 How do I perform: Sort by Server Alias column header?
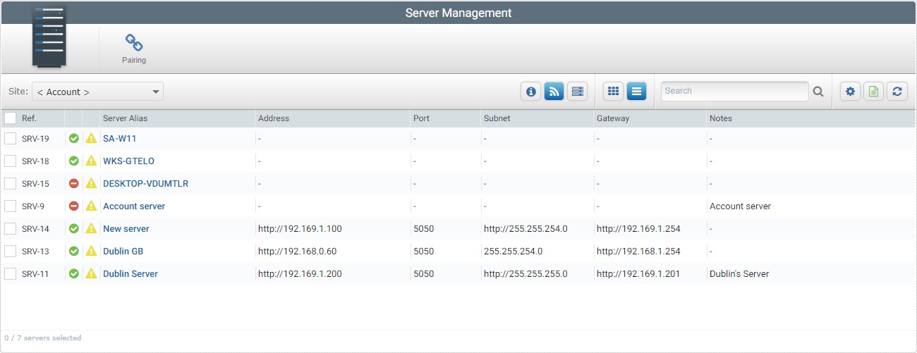[x=126, y=118]
